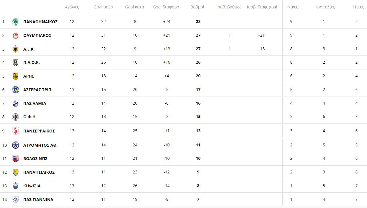Screen dimensions: 367x208
Task: Click the Panserraikos crest icon
Action: tap(15, 131)
